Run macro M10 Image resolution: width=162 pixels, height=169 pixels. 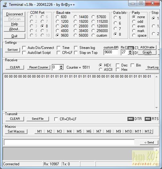point(128,131)
